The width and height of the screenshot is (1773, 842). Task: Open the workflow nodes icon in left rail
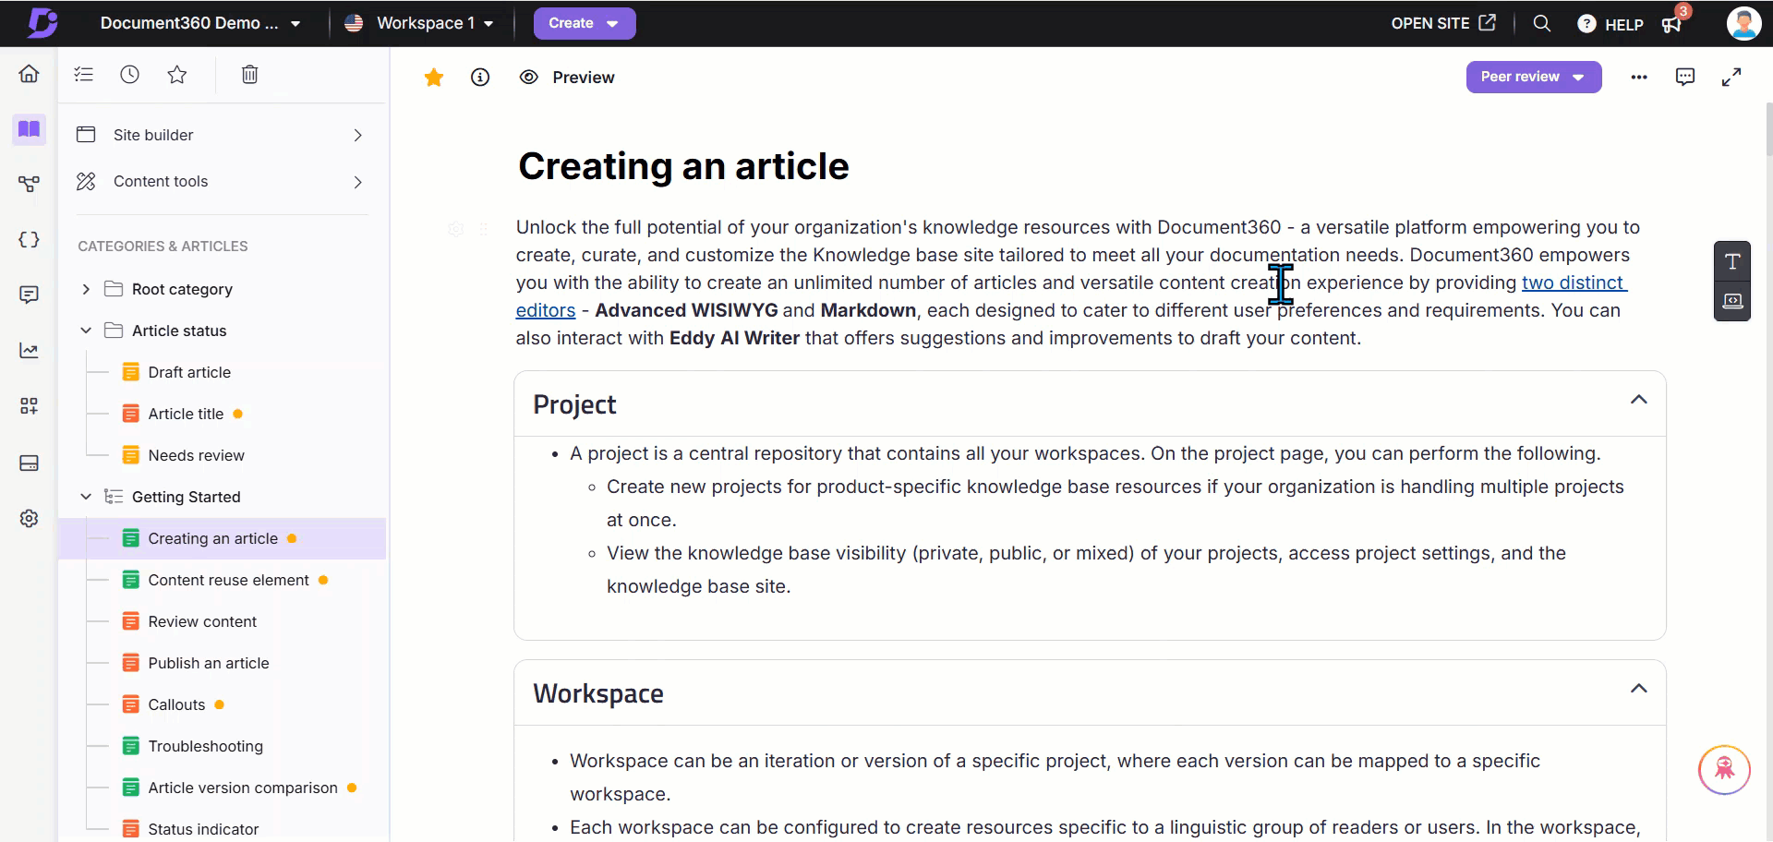pyautogui.click(x=30, y=185)
